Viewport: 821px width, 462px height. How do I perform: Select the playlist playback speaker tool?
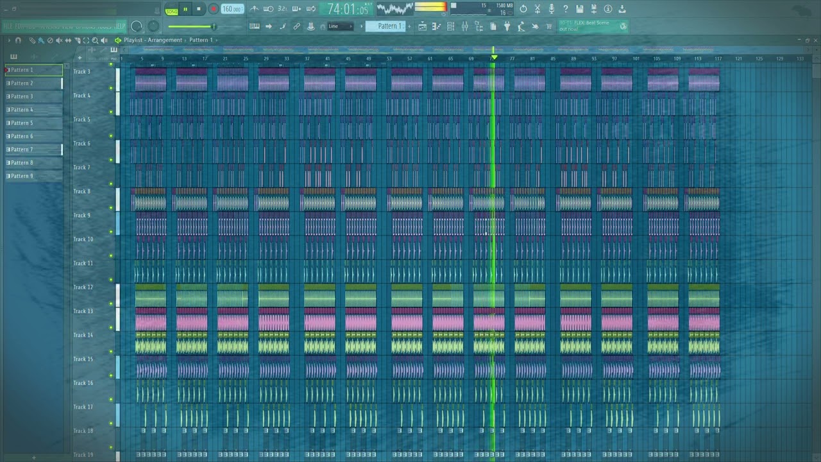tap(104, 40)
